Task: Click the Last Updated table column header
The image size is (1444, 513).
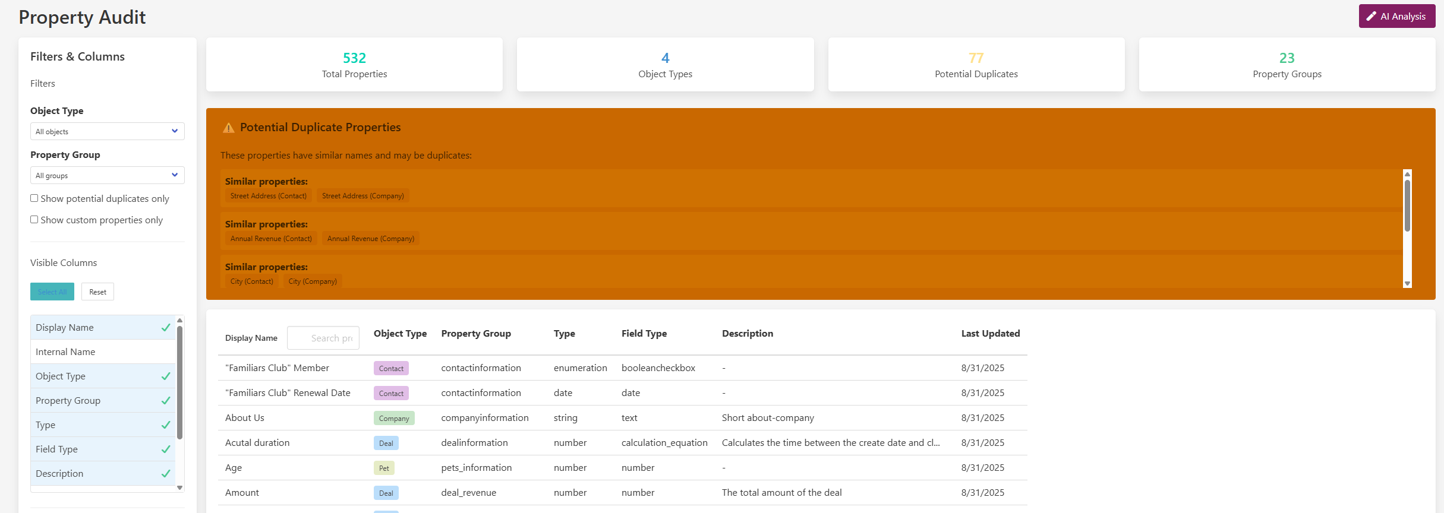Action: (991, 334)
